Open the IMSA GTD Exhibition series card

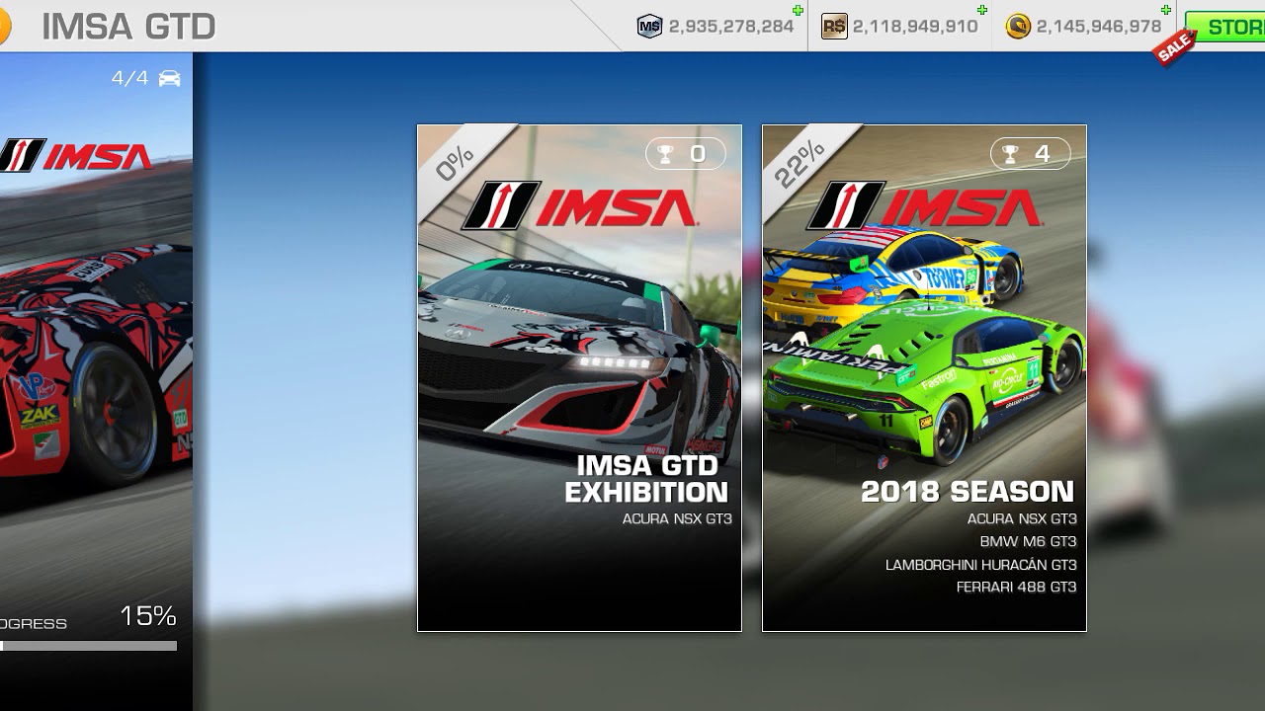(579, 378)
